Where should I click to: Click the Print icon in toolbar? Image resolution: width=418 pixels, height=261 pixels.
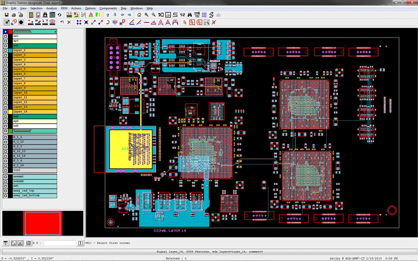click(14, 15)
